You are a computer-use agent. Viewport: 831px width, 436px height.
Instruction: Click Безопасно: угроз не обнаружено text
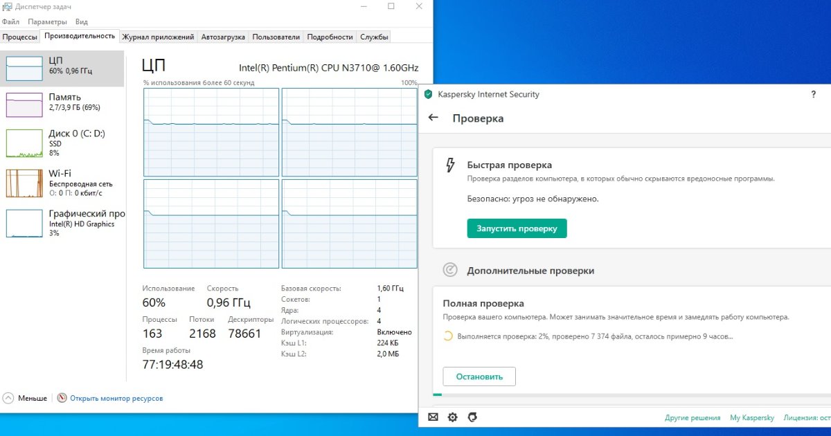[x=533, y=199]
